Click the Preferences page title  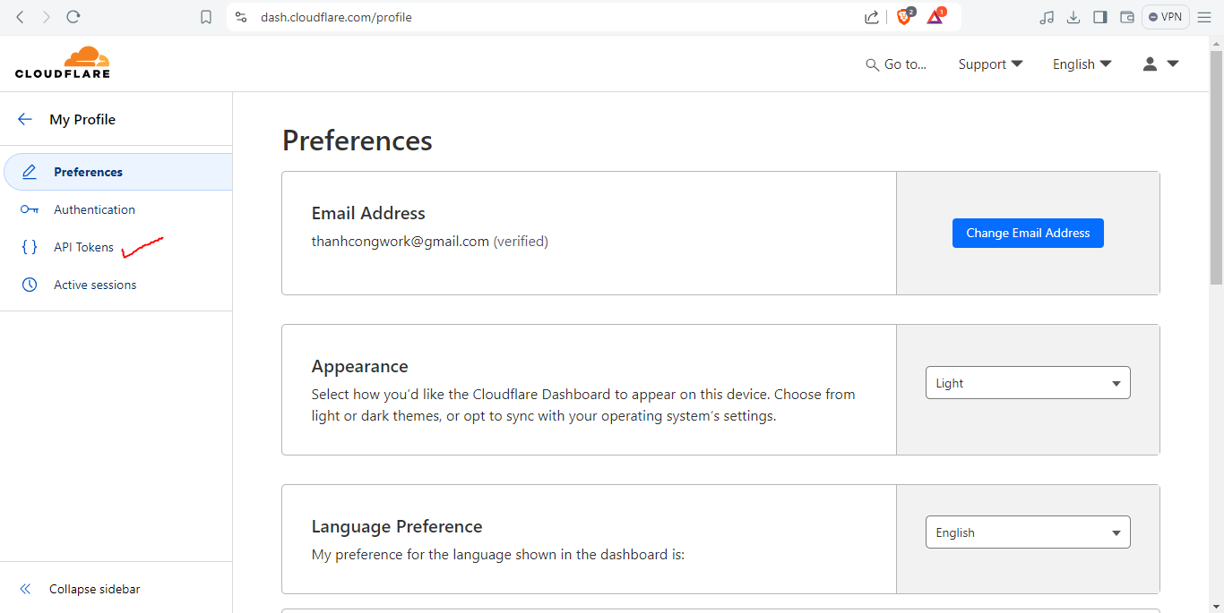tap(358, 140)
